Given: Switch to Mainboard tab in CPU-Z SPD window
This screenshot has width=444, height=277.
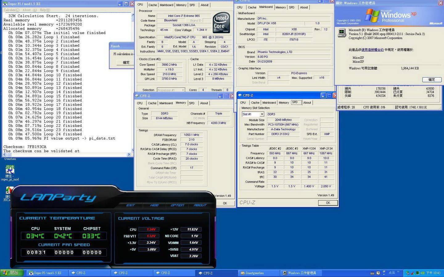Looking at the screenshot, I should point(269,102).
